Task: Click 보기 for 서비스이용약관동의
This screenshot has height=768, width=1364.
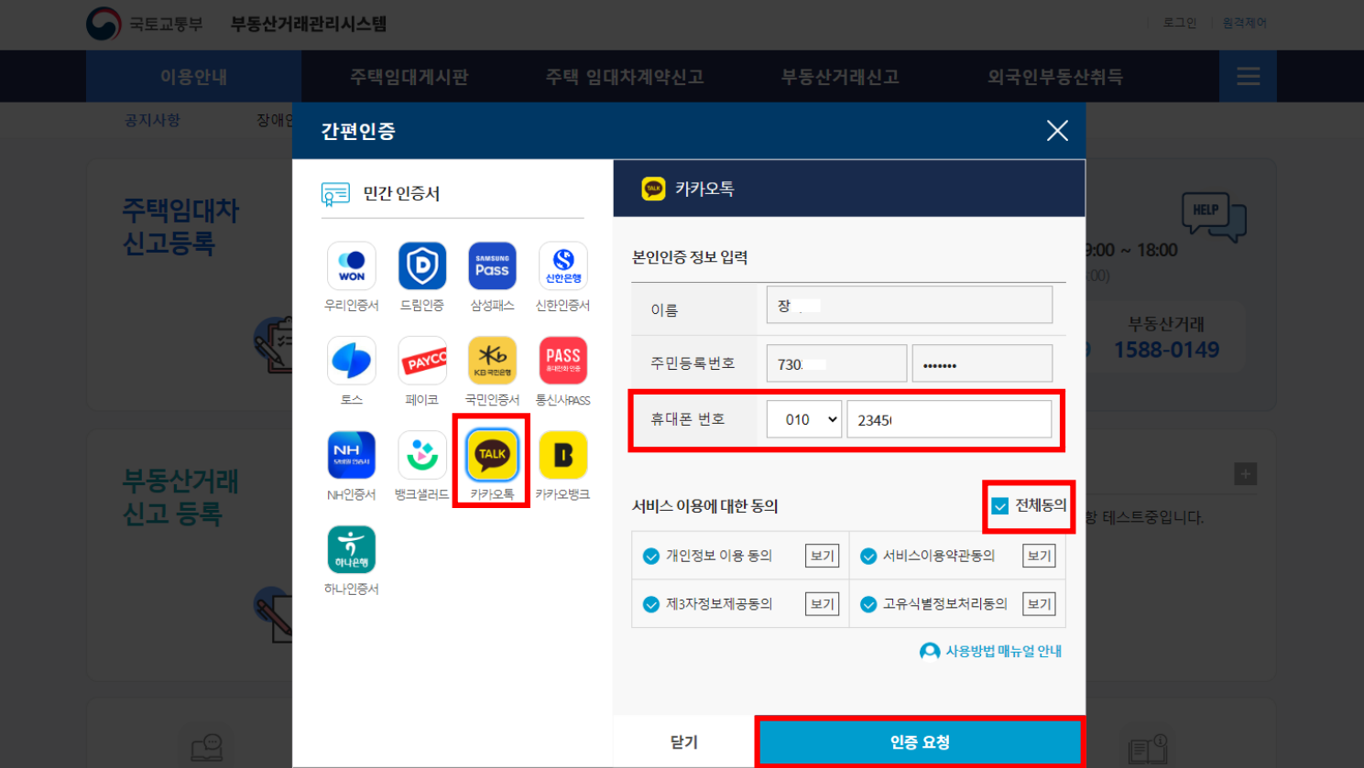Action: tap(1039, 556)
